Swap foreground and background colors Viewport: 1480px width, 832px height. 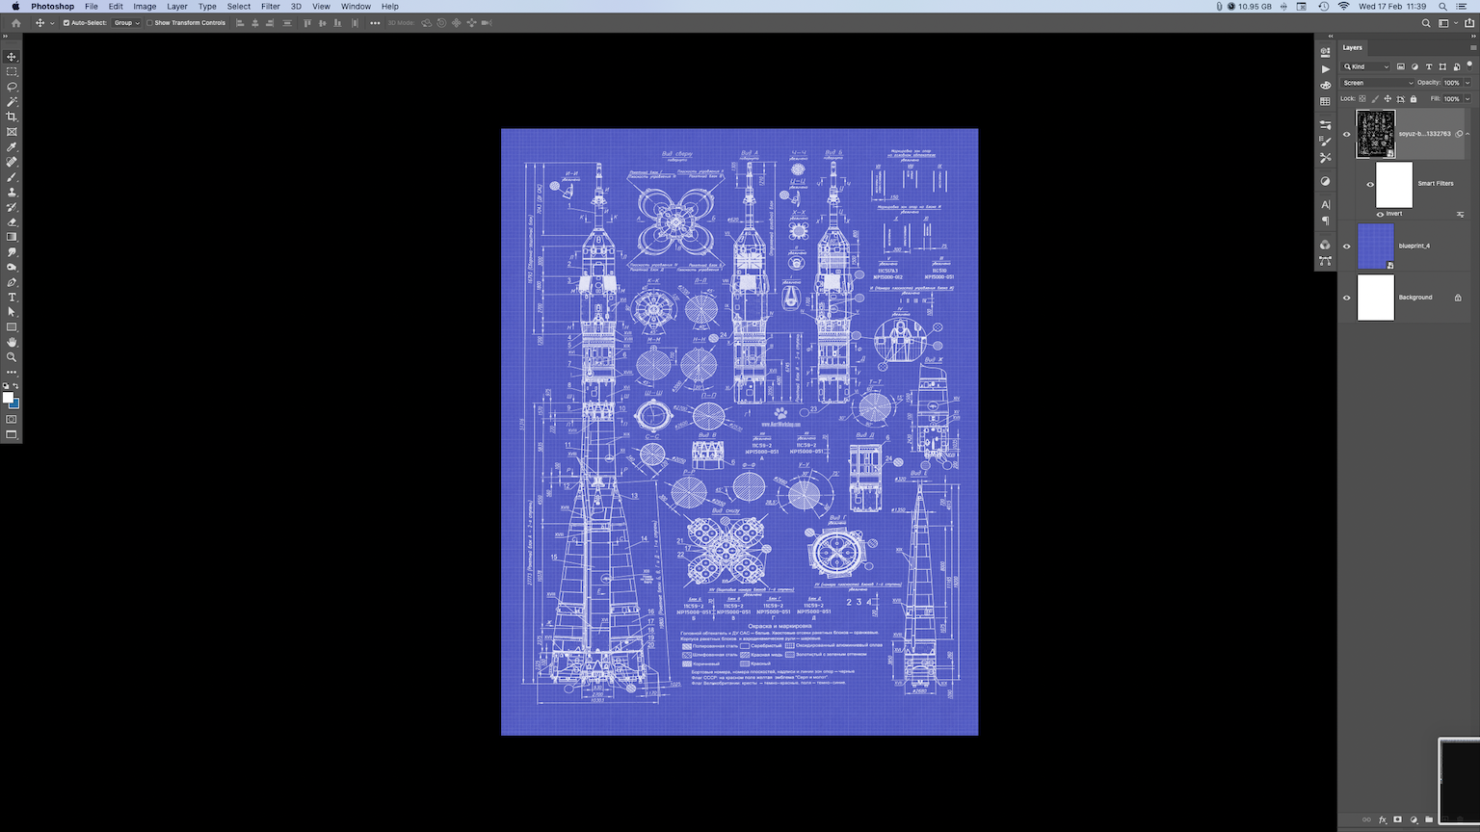(15, 386)
